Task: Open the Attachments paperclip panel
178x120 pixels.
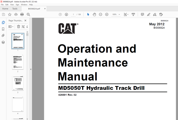Action: (3, 35)
